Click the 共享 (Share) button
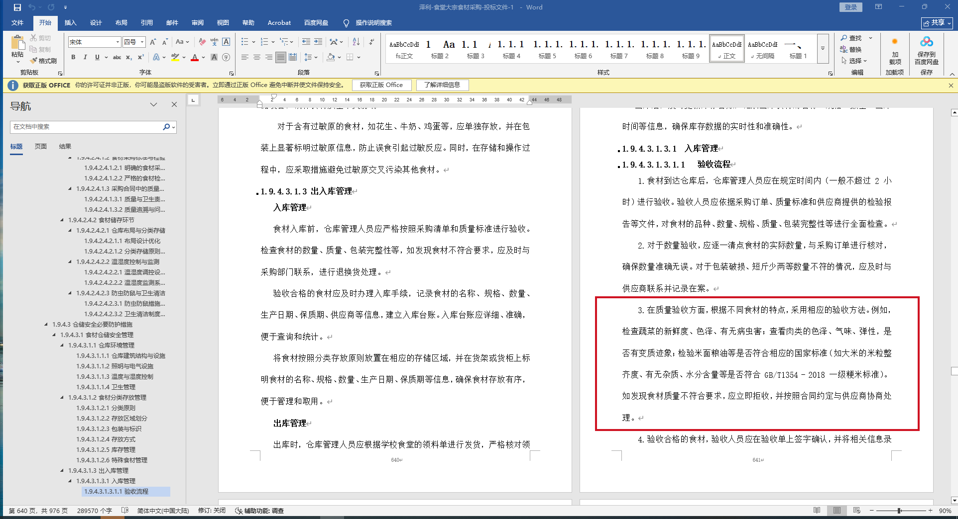958x519 pixels. 937,23
